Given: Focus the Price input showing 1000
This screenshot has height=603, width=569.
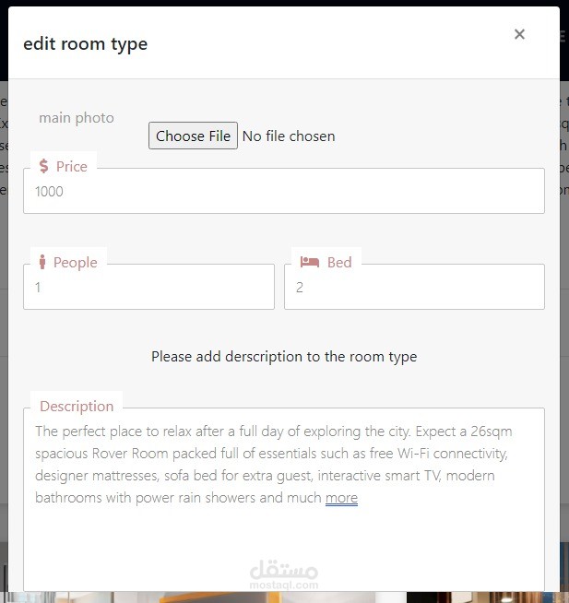Looking at the screenshot, I should [283, 192].
